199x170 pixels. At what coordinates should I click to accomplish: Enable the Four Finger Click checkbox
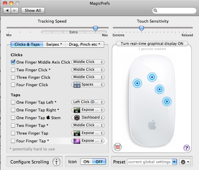(x=13, y=85)
